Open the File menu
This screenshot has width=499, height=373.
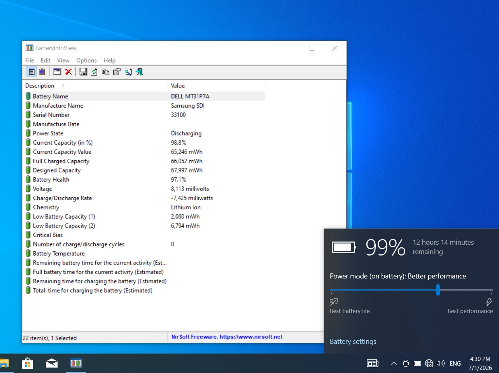(x=30, y=60)
